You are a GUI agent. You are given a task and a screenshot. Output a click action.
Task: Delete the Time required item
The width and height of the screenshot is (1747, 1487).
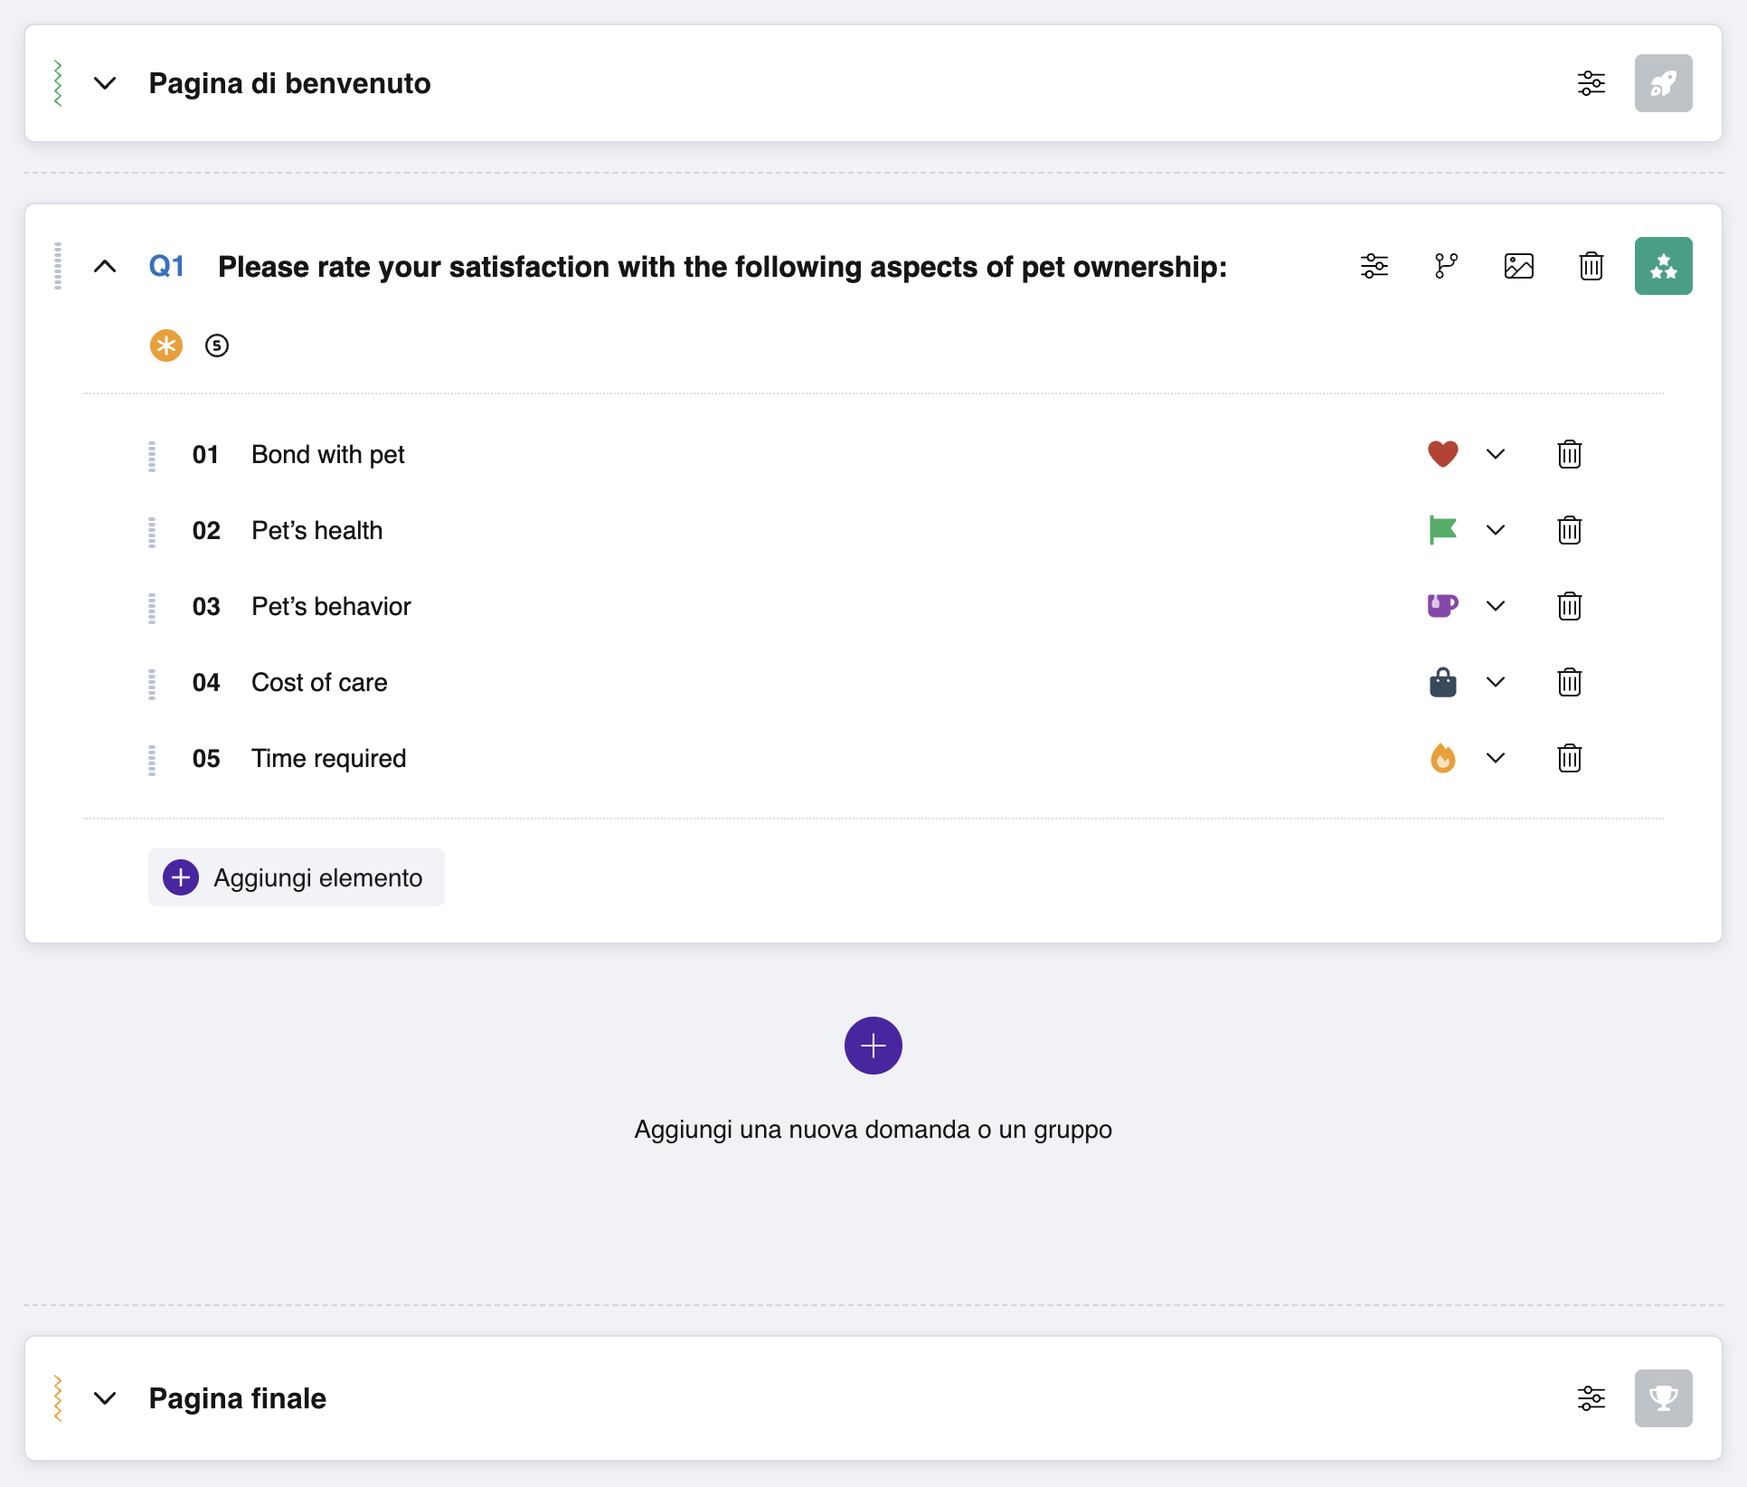click(x=1569, y=758)
